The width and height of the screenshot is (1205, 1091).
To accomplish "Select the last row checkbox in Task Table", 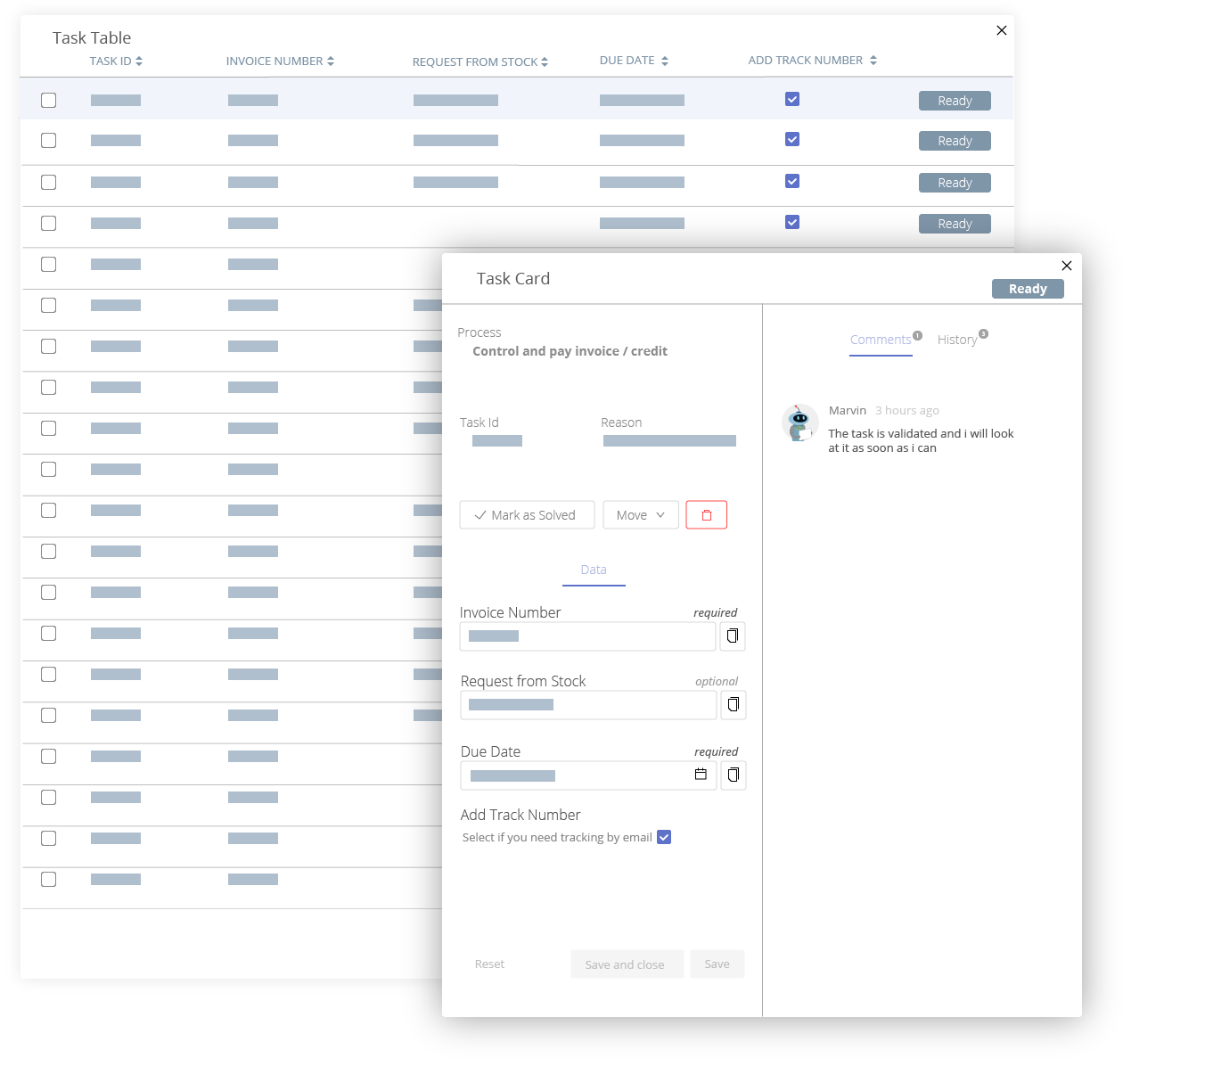I will click(49, 880).
